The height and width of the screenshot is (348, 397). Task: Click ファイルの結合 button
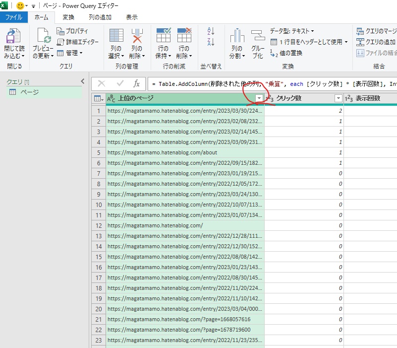[376, 53]
